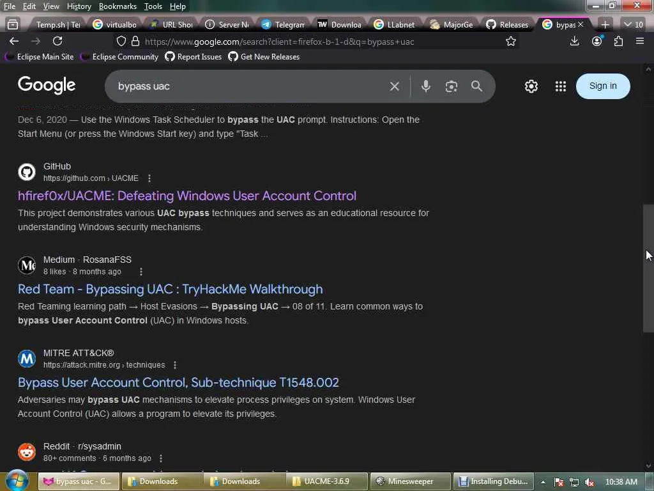The width and height of the screenshot is (654, 491).
Task: Switch to the virtualbo tab
Action: click(x=115, y=25)
